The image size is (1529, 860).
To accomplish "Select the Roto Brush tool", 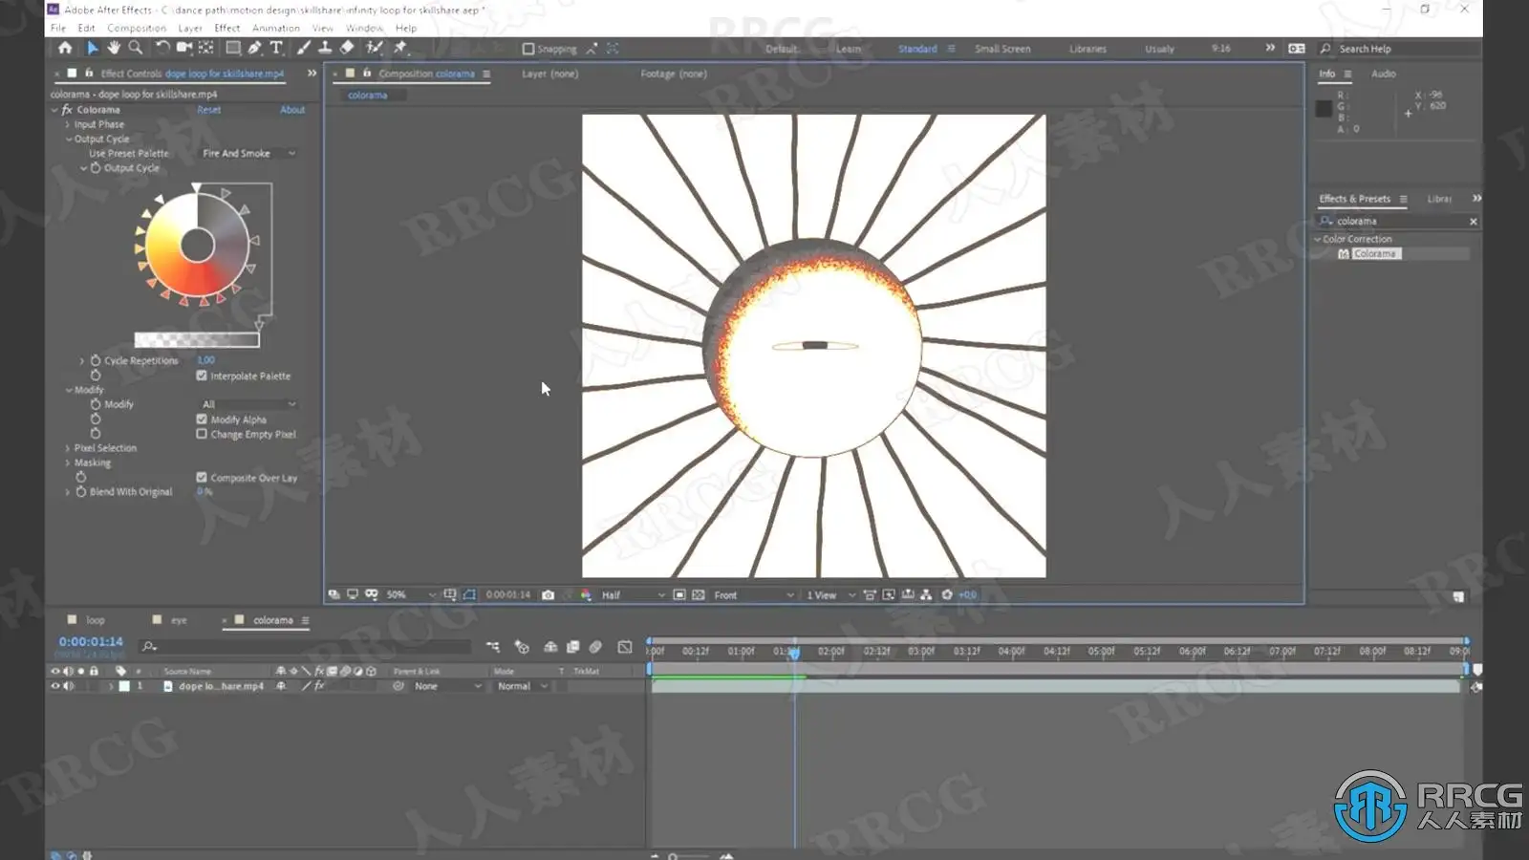I will [x=375, y=48].
